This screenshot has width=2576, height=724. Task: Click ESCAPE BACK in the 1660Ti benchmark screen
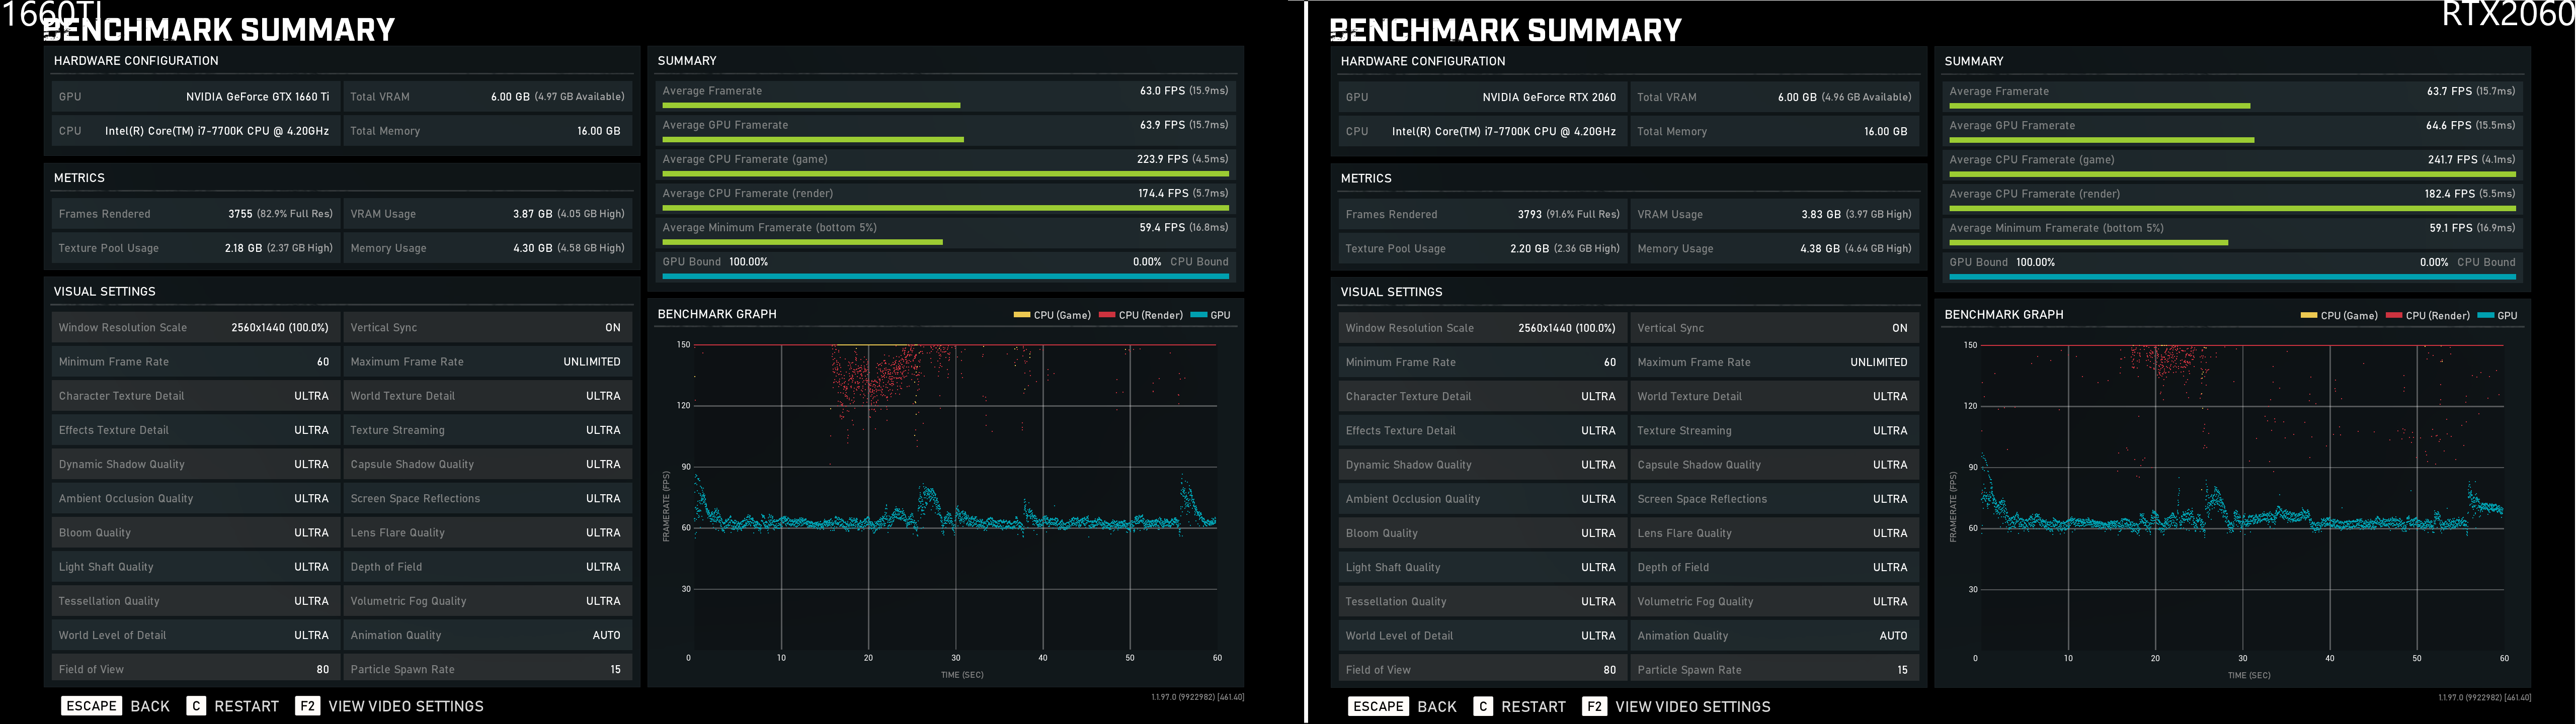coord(116,706)
